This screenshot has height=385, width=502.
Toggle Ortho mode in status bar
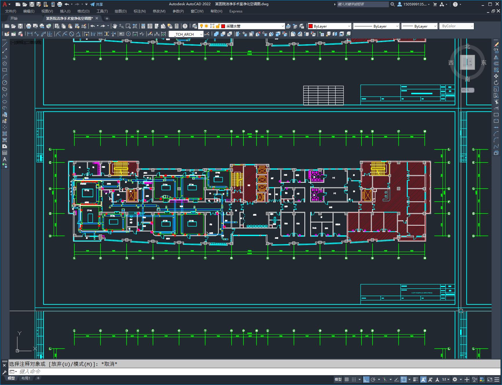366,379
